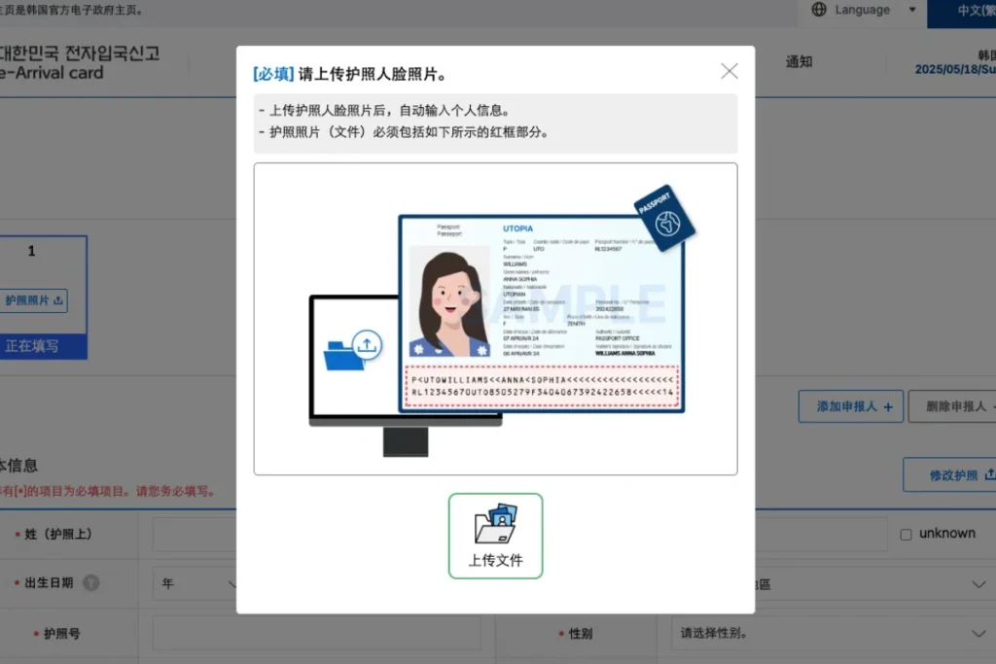Enable the unknown checkbox
996x664 pixels.
coord(906,533)
